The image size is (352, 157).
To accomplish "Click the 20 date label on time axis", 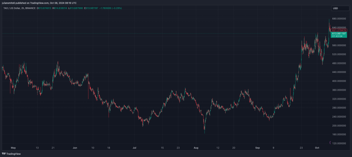I will pos(233,148).
